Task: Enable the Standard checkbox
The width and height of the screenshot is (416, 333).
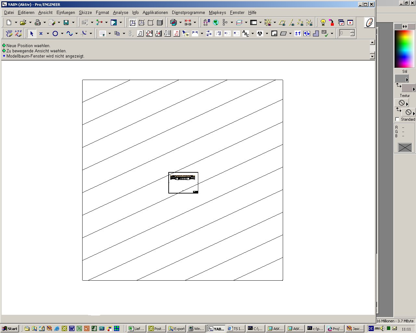Action: coord(397,119)
